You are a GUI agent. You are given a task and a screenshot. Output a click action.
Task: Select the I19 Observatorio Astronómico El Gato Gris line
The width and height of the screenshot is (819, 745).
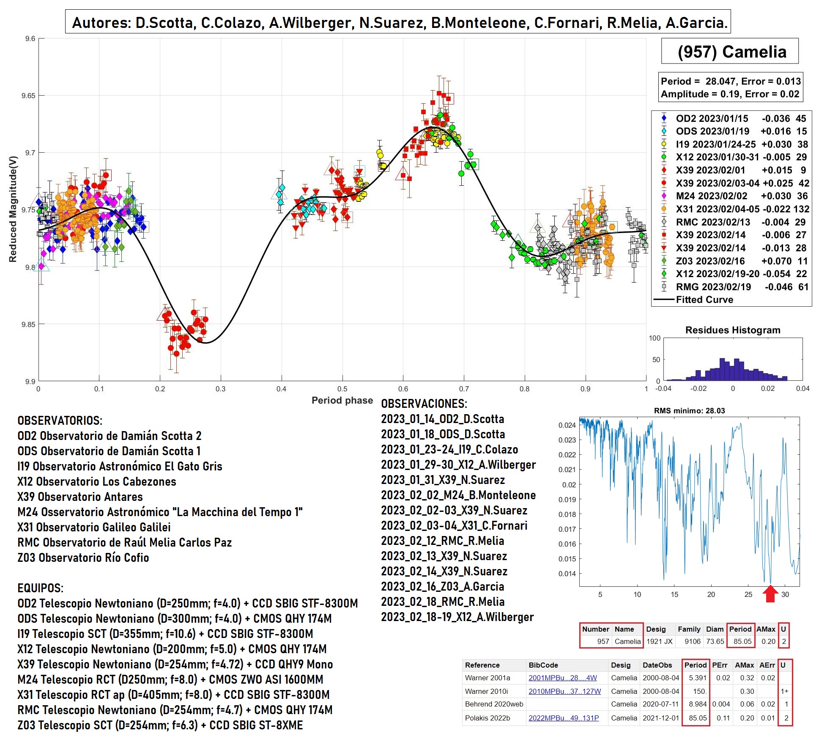120,466
